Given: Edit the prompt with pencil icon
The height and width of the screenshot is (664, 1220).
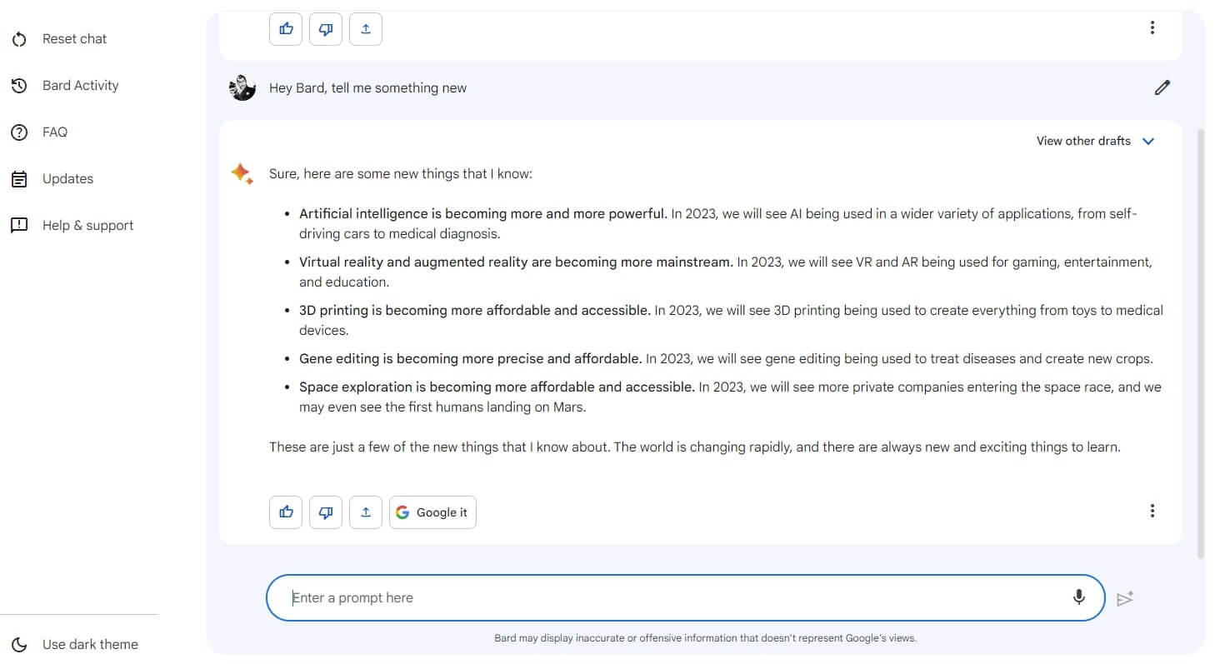Looking at the screenshot, I should click(x=1162, y=87).
